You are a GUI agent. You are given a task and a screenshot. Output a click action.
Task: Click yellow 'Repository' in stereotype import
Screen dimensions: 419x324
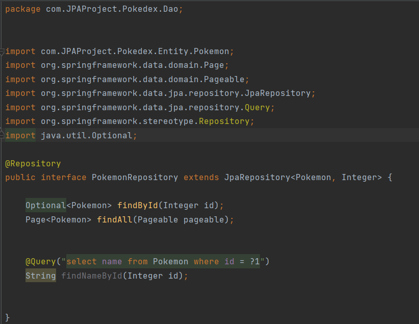click(224, 121)
